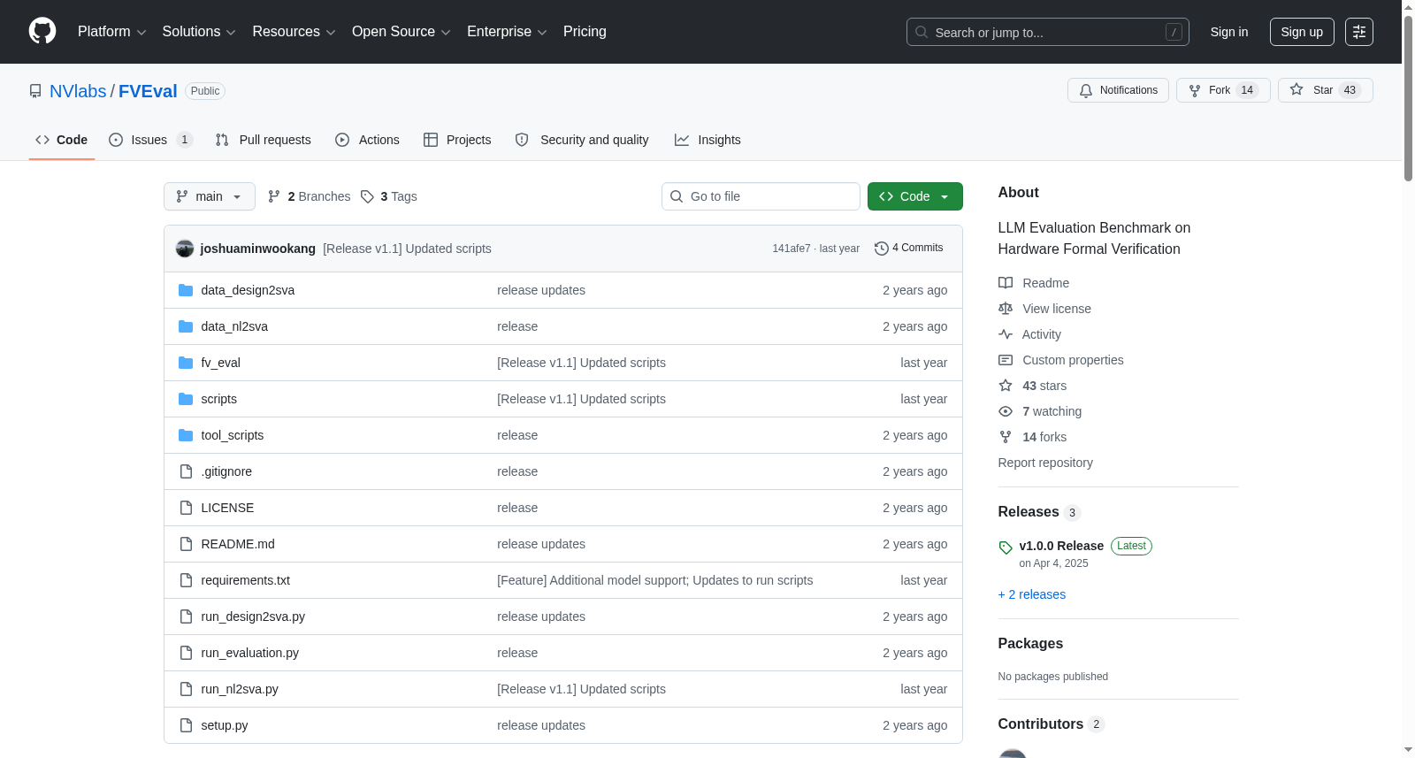Click the file icon for run_evaluation.py
The width and height of the screenshot is (1415, 758).
point(186,653)
